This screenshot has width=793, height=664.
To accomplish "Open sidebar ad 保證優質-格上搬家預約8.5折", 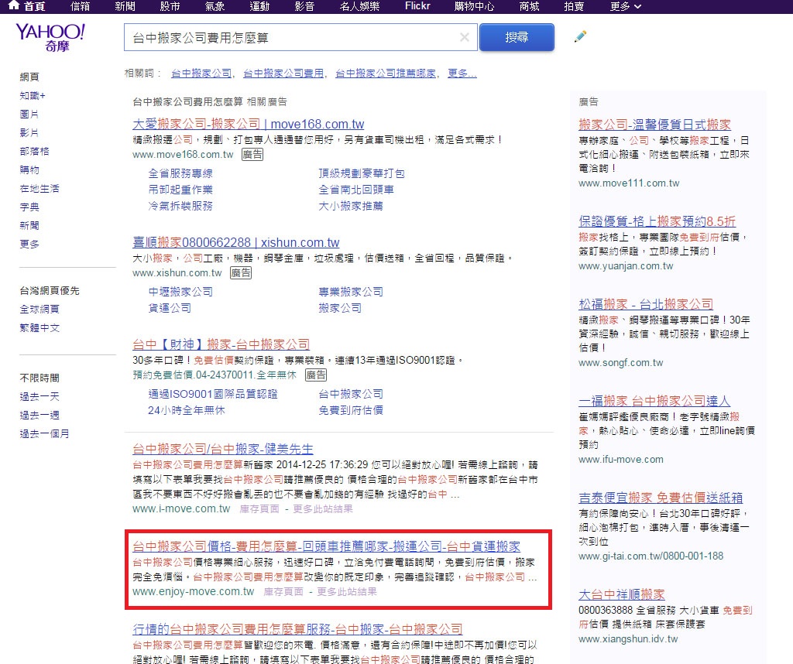I will point(657,221).
